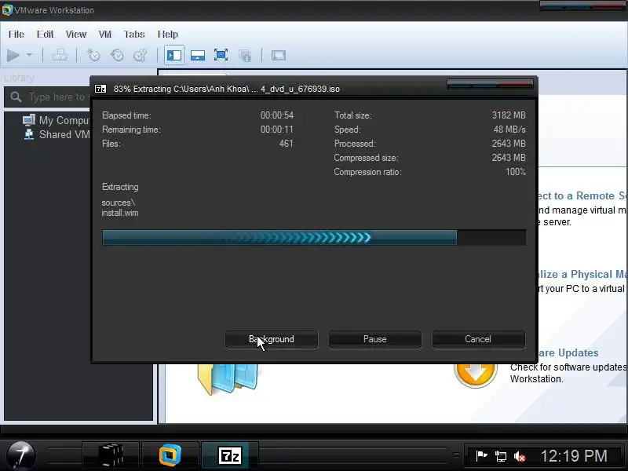Click the Pause button in extraction dialog
Screen dimensions: 628x471
(375, 339)
